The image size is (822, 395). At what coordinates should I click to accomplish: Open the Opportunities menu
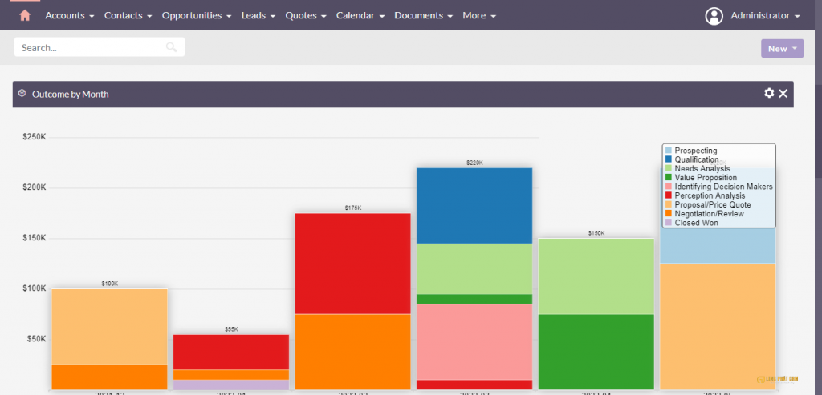tap(197, 15)
